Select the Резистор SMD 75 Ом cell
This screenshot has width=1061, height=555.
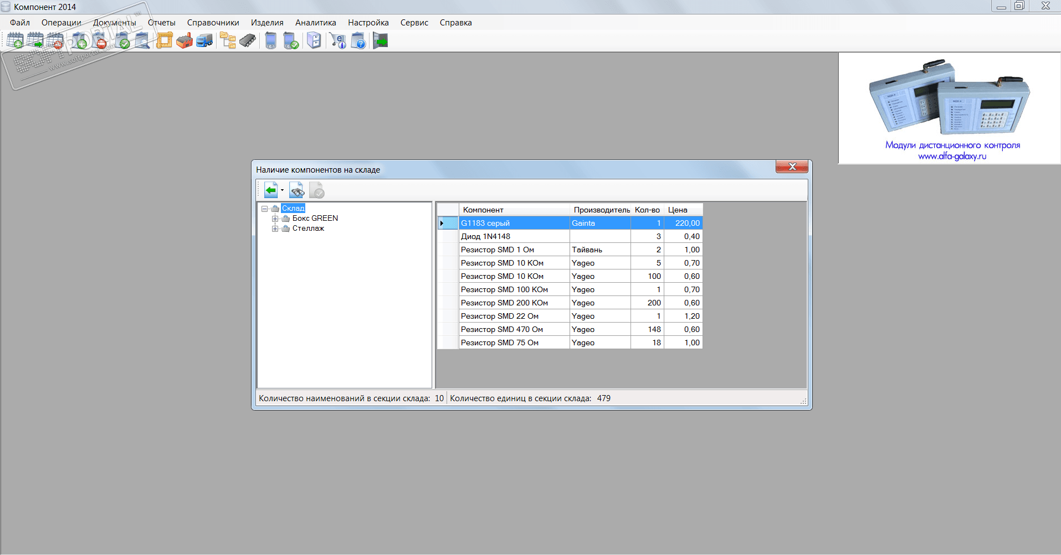(x=515, y=343)
